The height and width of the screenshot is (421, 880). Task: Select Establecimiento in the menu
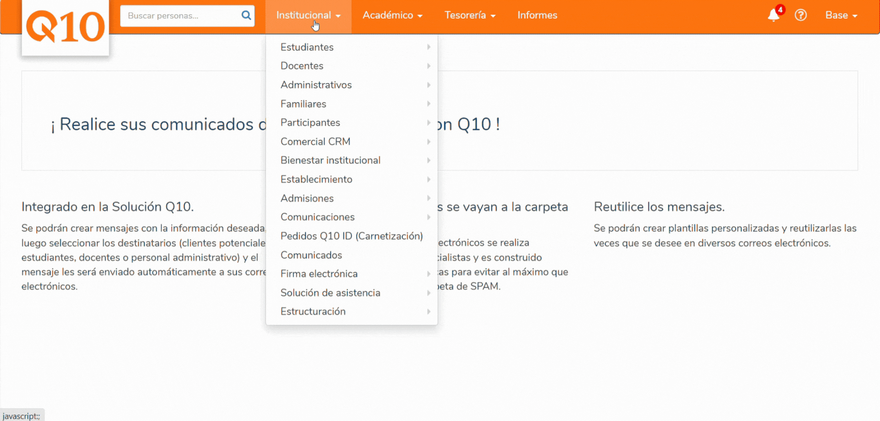click(x=352, y=179)
